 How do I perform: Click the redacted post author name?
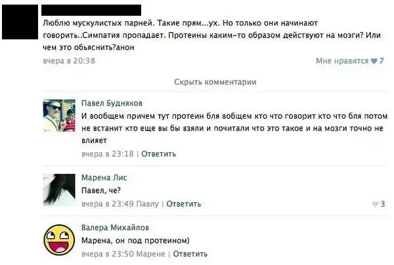[x=91, y=9]
